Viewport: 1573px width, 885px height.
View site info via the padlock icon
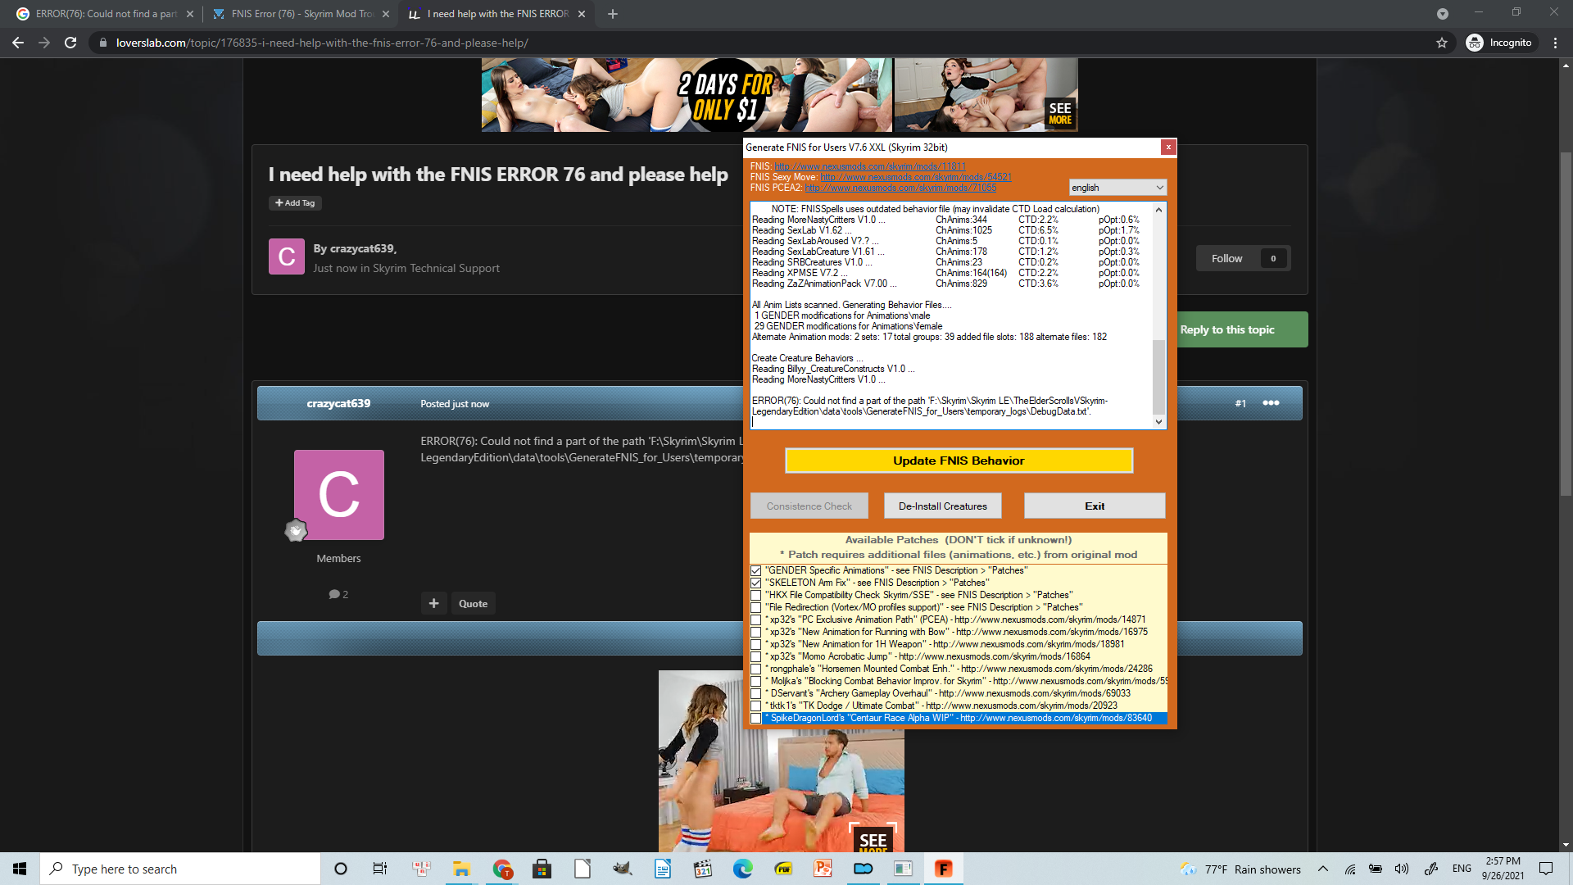point(102,43)
